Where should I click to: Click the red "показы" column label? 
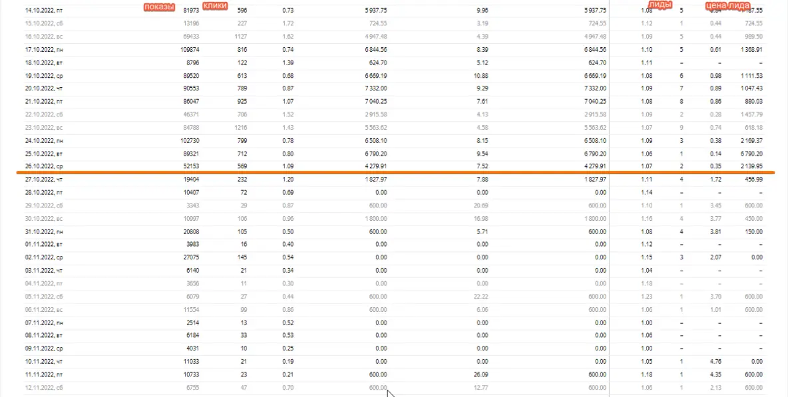(159, 7)
